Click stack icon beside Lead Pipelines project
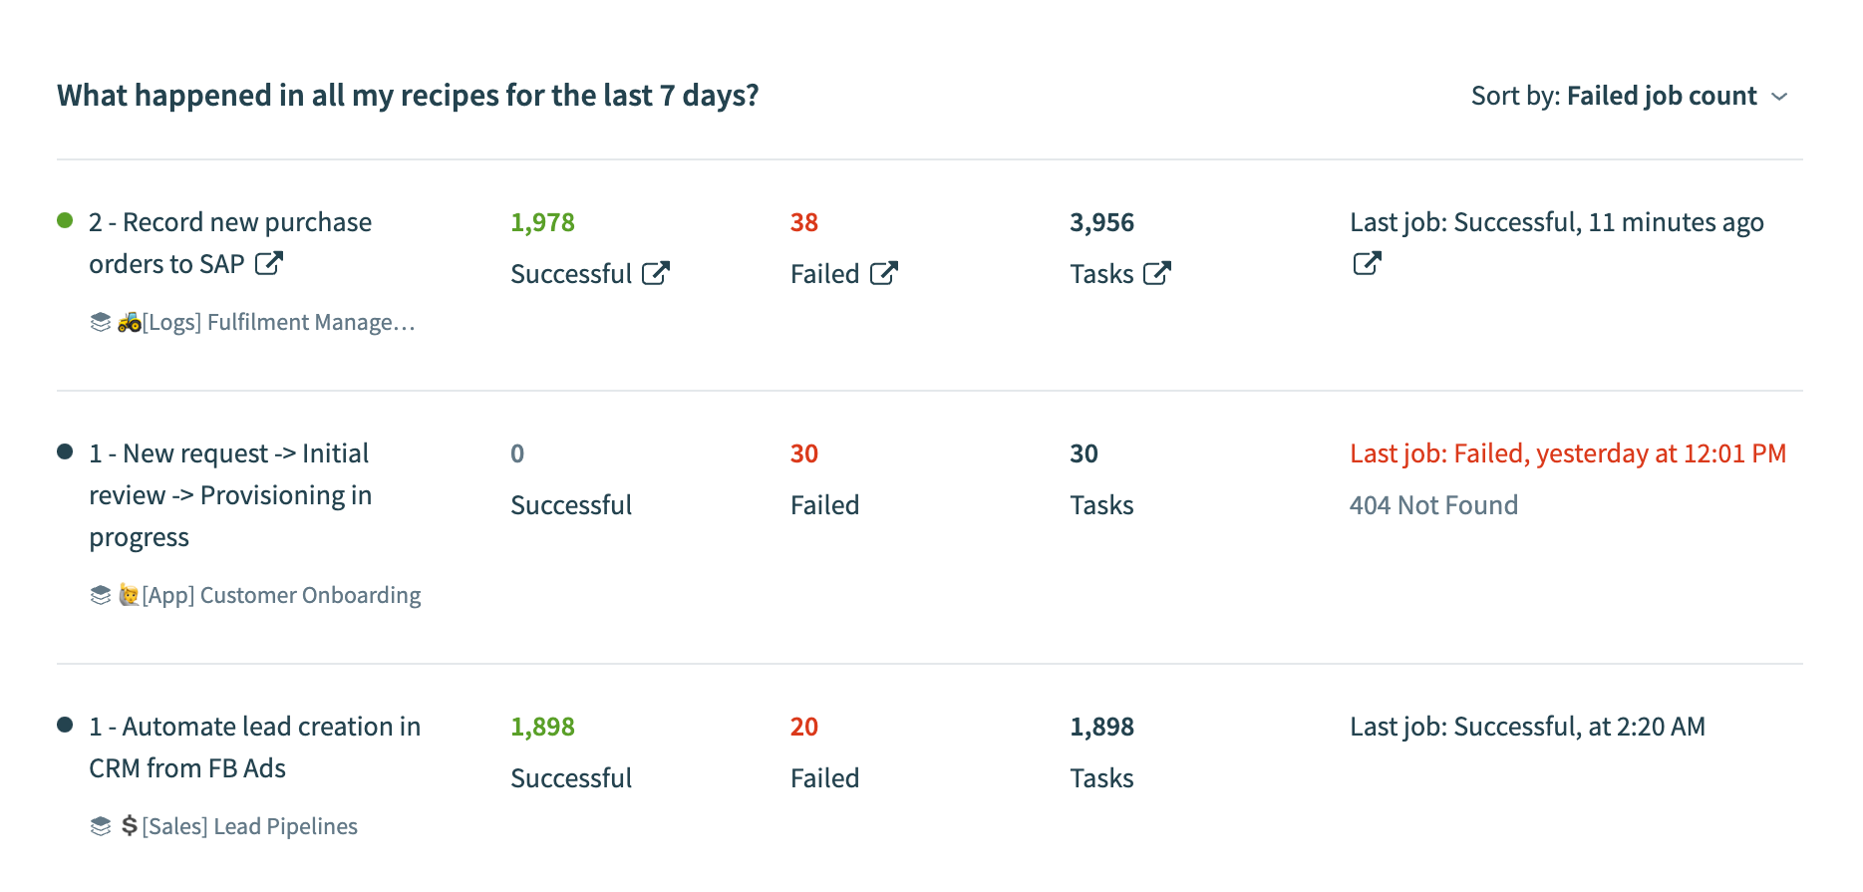 point(101,827)
